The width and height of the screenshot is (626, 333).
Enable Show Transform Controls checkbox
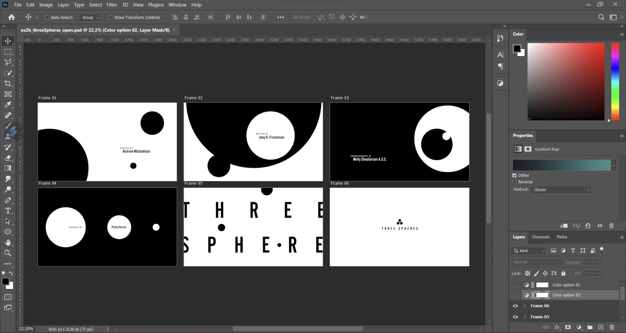pyautogui.click(x=110, y=17)
